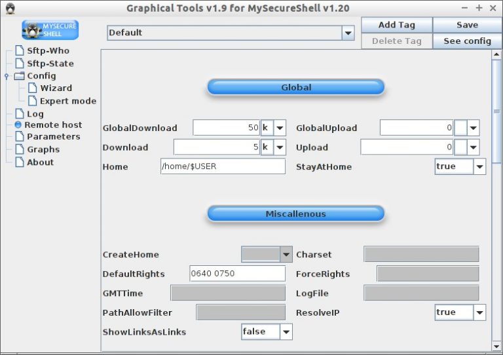
Task: Click the Graphs page icon
Action: click(x=20, y=149)
